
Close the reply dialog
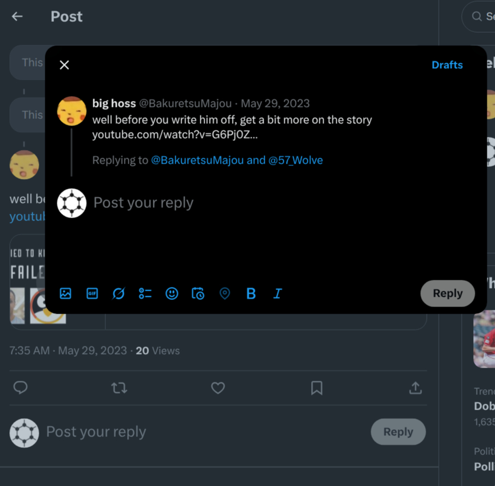(x=64, y=65)
